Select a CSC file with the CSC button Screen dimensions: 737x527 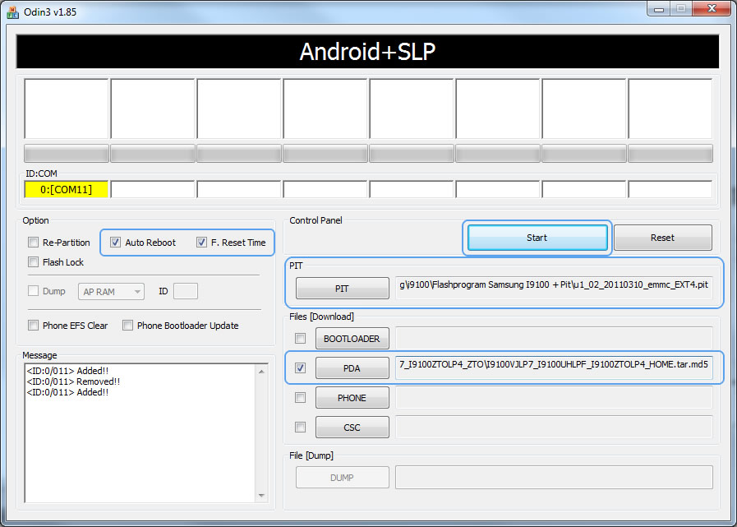pos(352,428)
